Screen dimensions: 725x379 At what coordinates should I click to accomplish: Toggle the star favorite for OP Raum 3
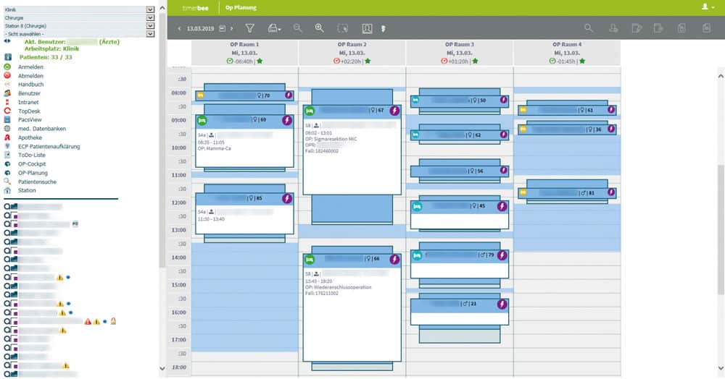[x=475, y=61]
